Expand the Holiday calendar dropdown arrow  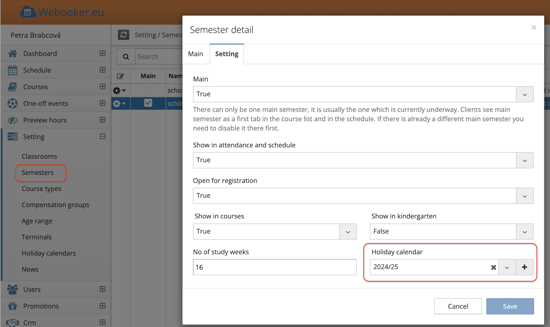pos(507,267)
